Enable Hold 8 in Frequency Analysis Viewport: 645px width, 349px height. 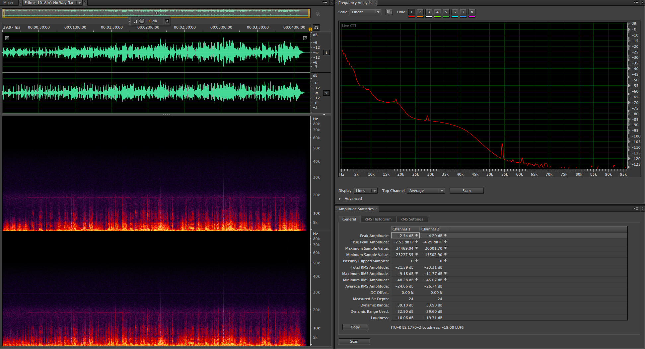[472, 12]
